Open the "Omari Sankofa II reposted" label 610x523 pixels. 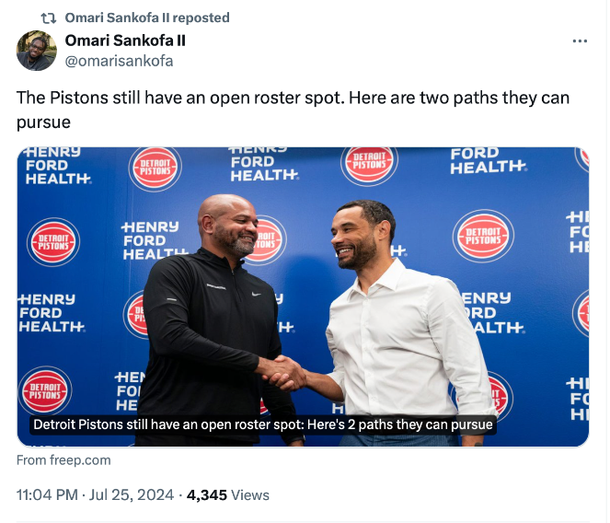tap(147, 17)
